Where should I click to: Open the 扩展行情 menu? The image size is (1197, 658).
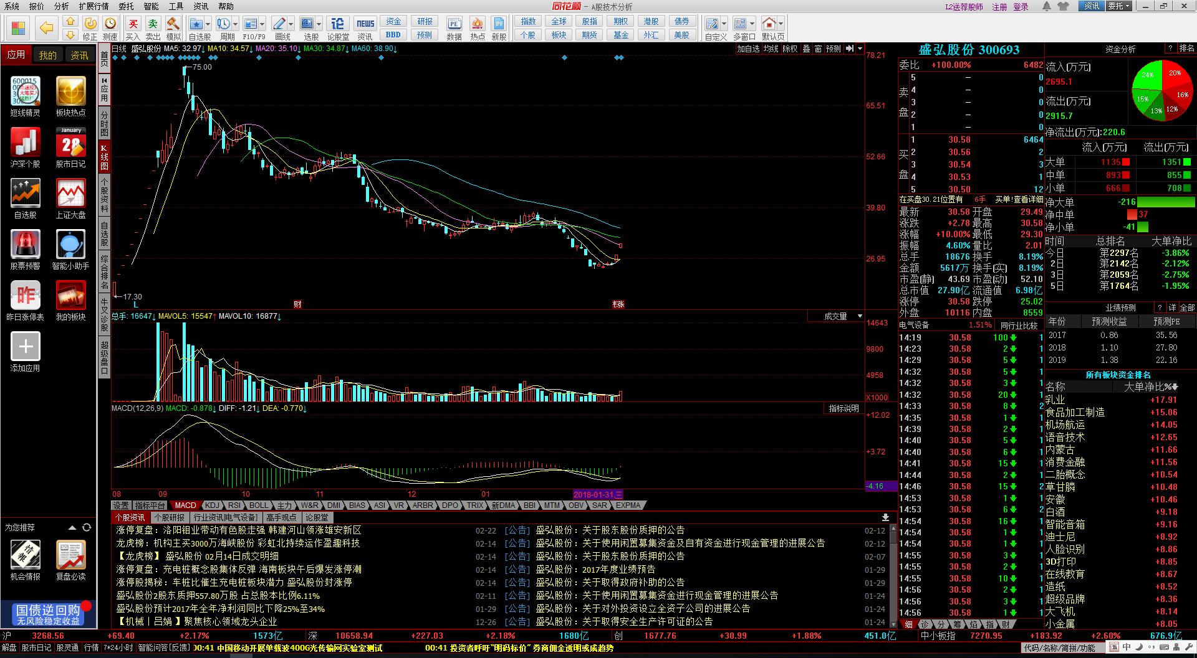pyautogui.click(x=94, y=6)
